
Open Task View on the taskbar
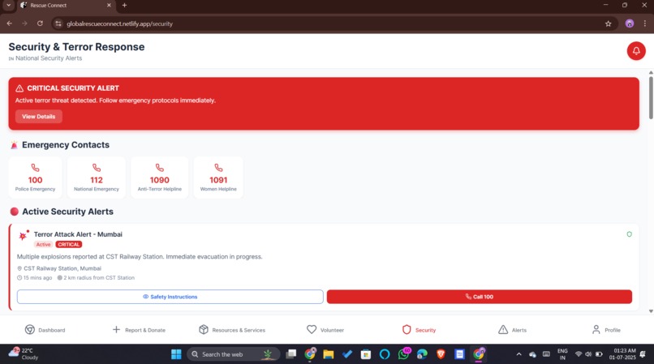coord(291,354)
